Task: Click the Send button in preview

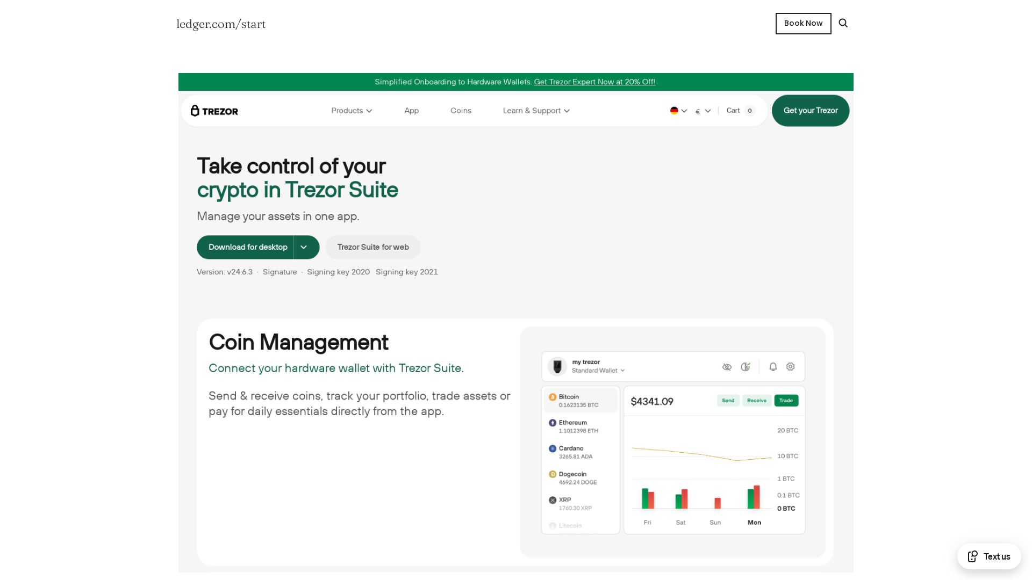Action: [x=728, y=401]
